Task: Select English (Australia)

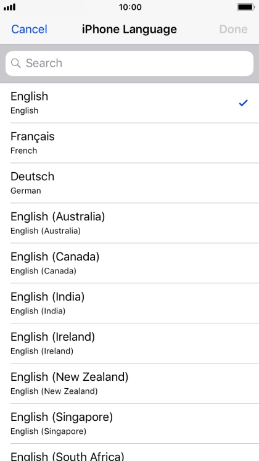Action: click(129, 223)
